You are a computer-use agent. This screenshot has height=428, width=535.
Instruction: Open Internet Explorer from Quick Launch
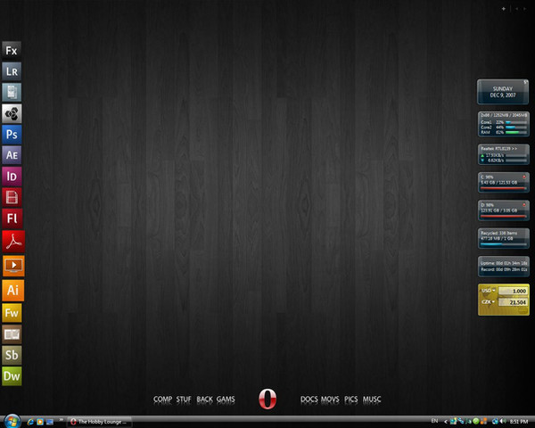pos(30,422)
